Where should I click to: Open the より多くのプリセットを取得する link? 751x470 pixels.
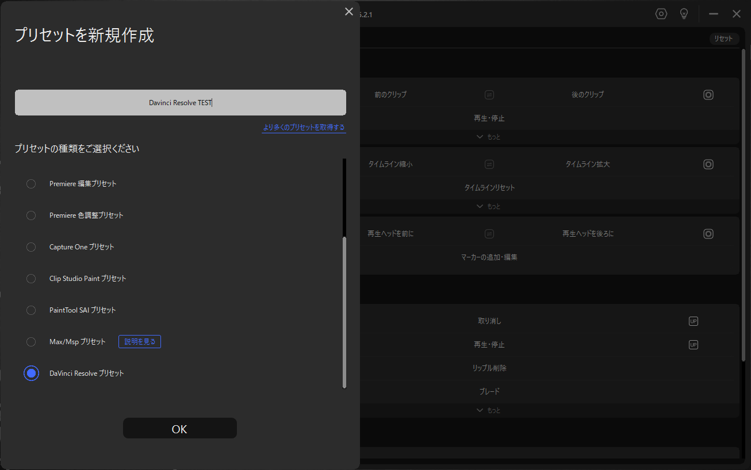coord(304,128)
